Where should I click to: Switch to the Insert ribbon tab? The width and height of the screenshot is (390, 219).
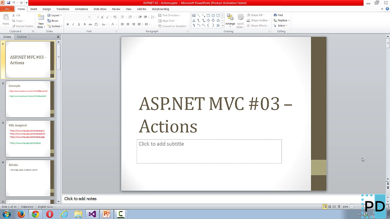tap(34, 9)
